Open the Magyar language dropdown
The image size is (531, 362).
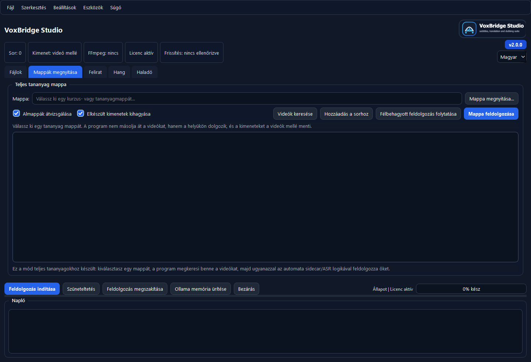[511, 57]
